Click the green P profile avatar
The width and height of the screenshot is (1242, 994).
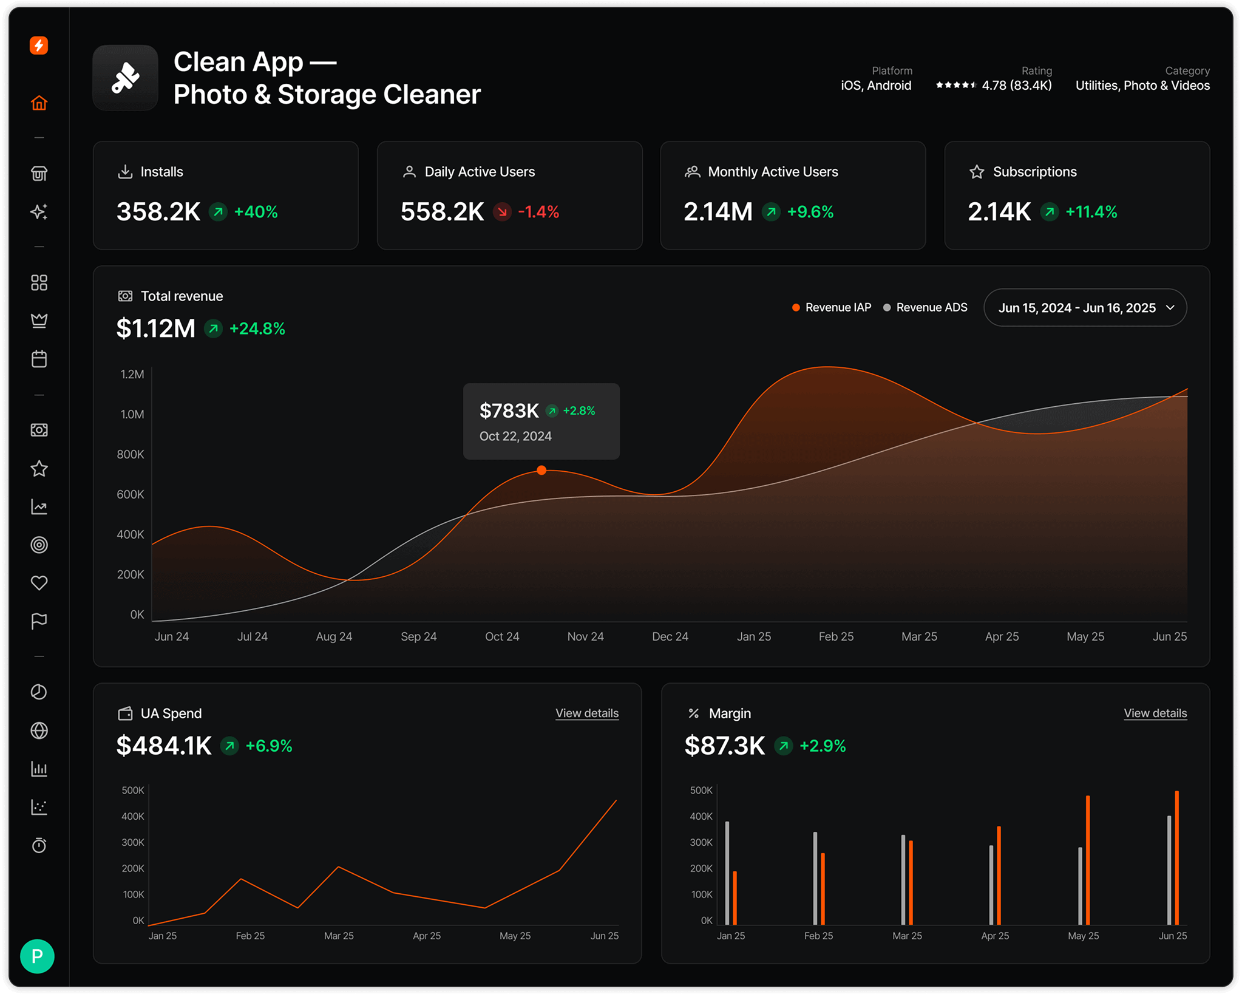[37, 957]
